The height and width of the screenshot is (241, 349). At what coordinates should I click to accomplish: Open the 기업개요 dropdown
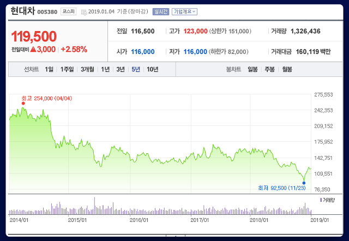click(x=184, y=11)
